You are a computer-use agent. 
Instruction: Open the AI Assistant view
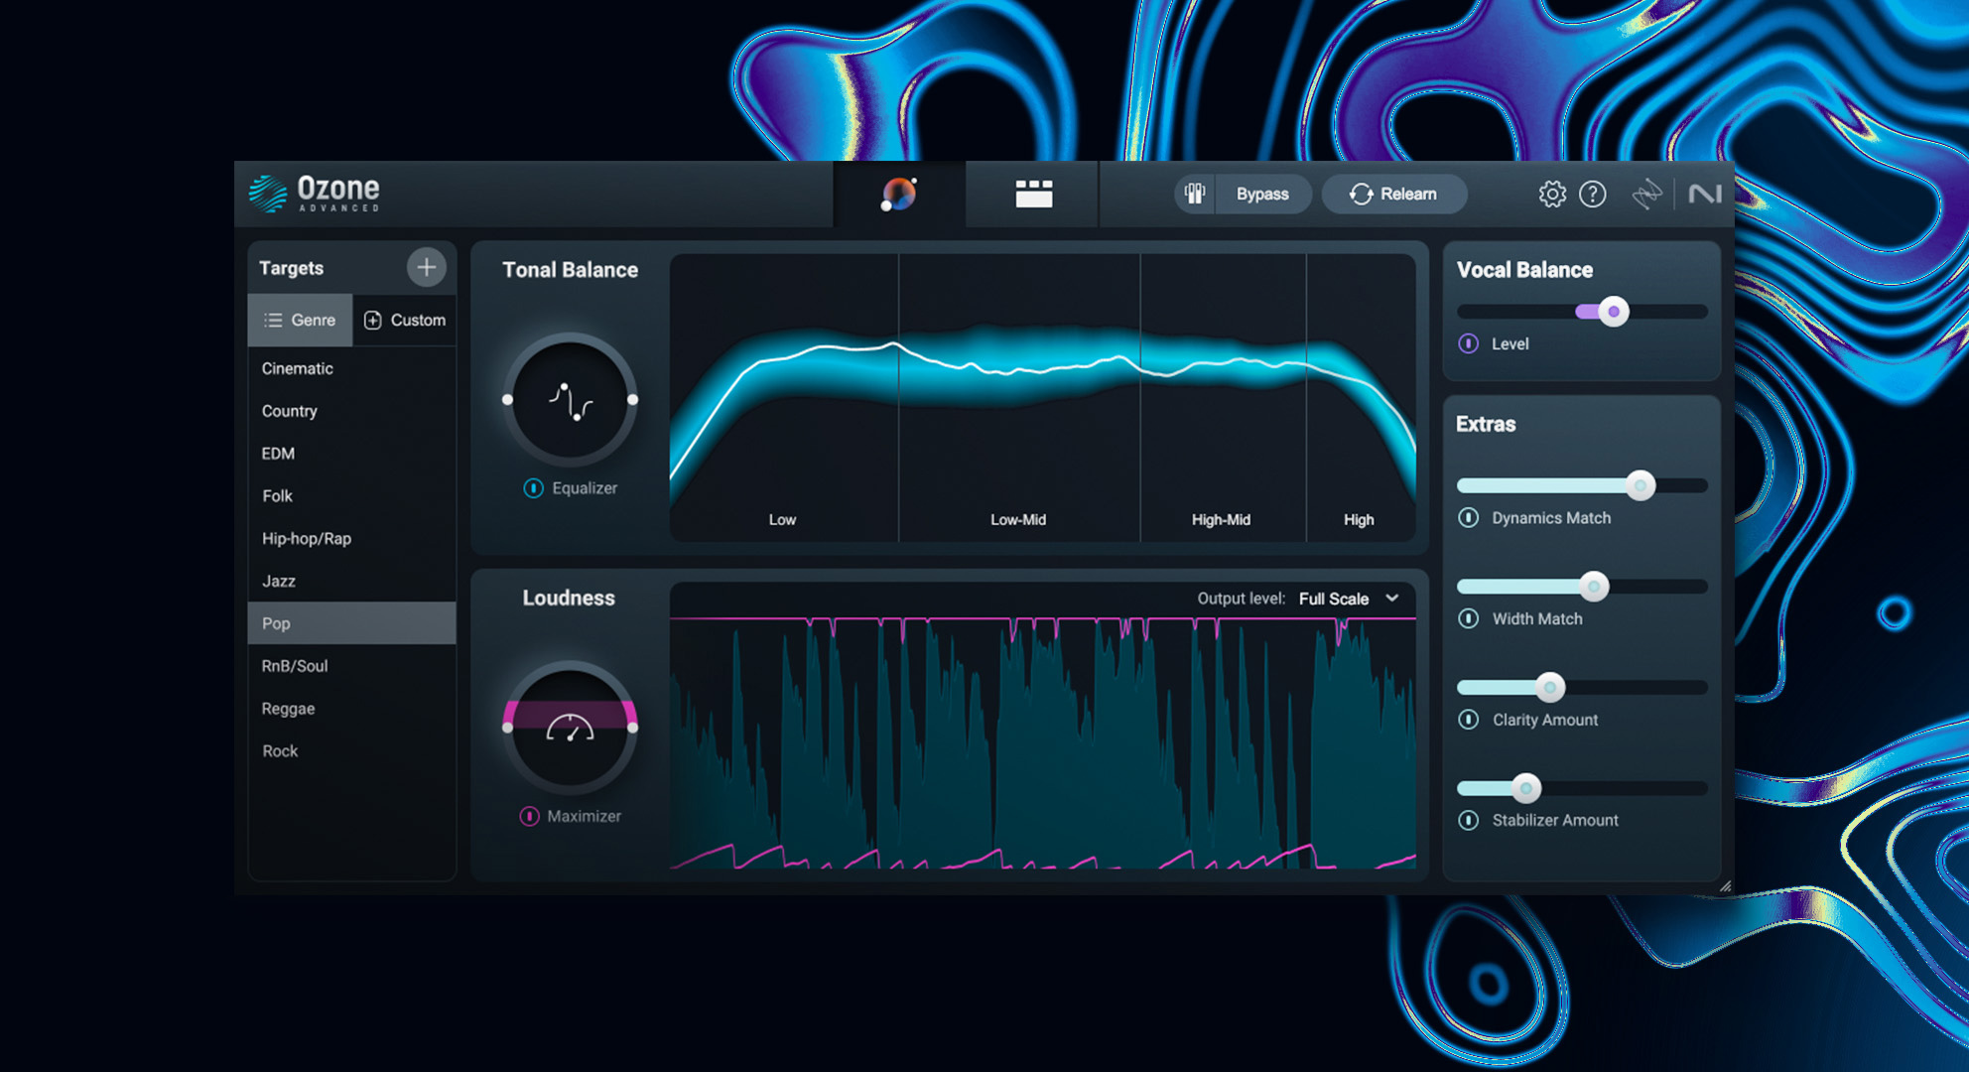pos(898,195)
